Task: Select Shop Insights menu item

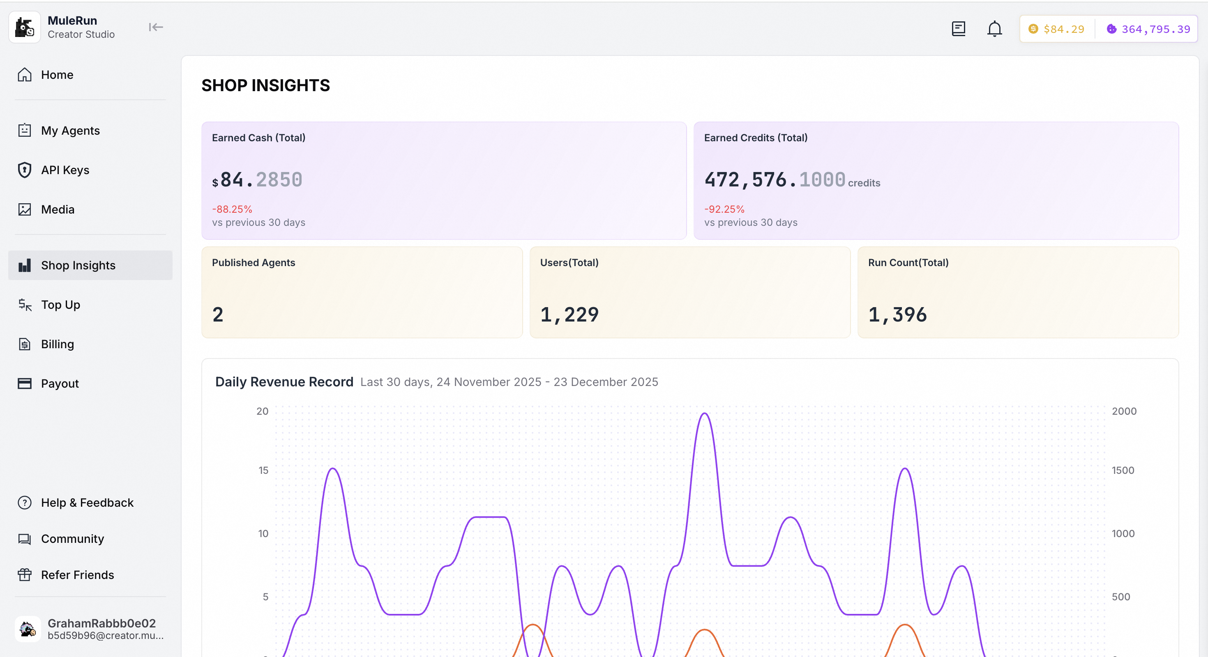Action: click(78, 265)
